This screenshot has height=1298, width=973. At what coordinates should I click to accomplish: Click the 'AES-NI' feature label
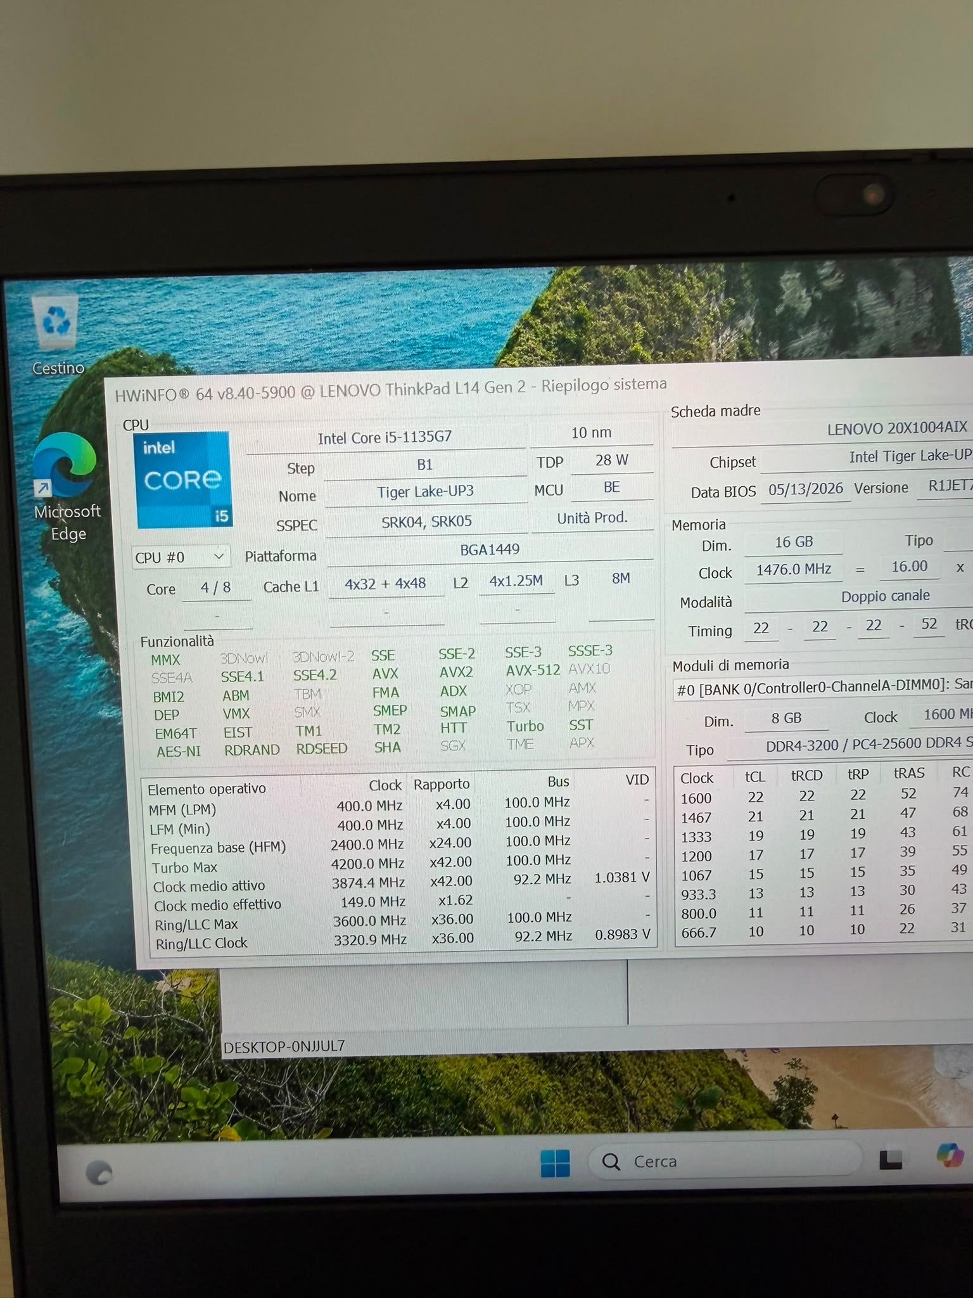pos(178,752)
